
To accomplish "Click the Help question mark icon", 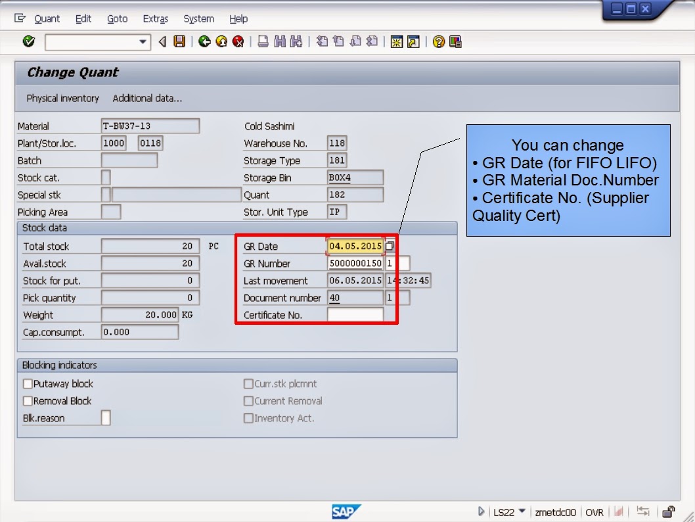I will [437, 41].
